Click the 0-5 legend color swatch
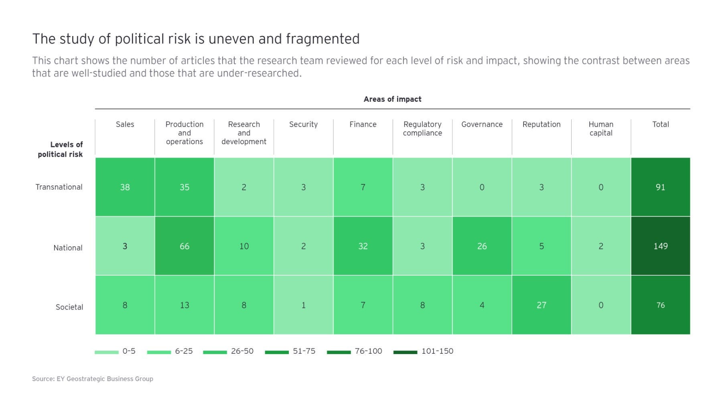This screenshot has height=413, width=722. click(x=107, y=353)
